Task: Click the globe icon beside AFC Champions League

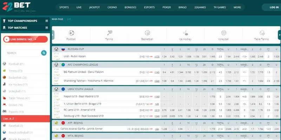Action: tap(63, 65)
